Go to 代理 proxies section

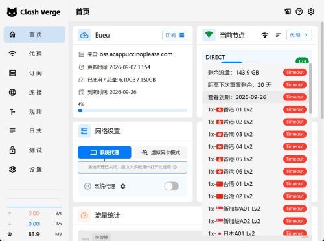tap(34, 54)
